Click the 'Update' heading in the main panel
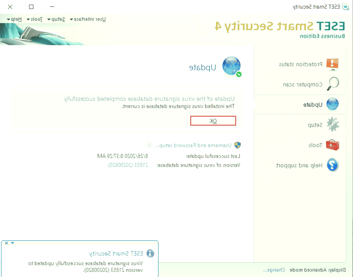 coord(203,68)
